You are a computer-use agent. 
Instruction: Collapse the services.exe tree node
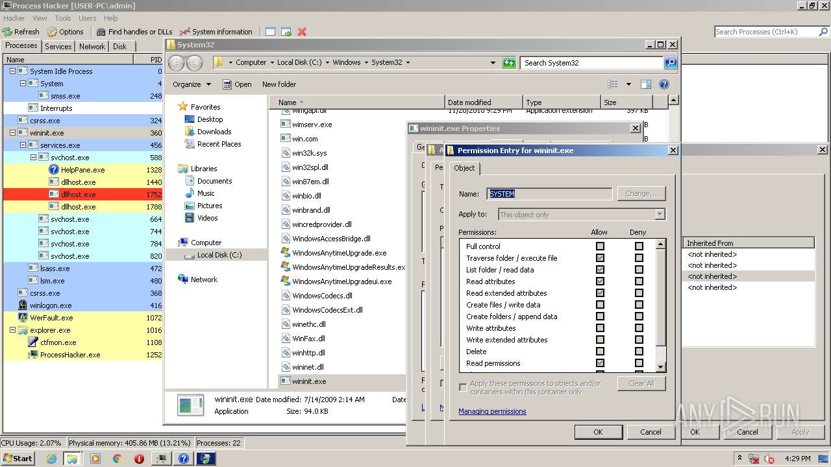click(23, 145)
